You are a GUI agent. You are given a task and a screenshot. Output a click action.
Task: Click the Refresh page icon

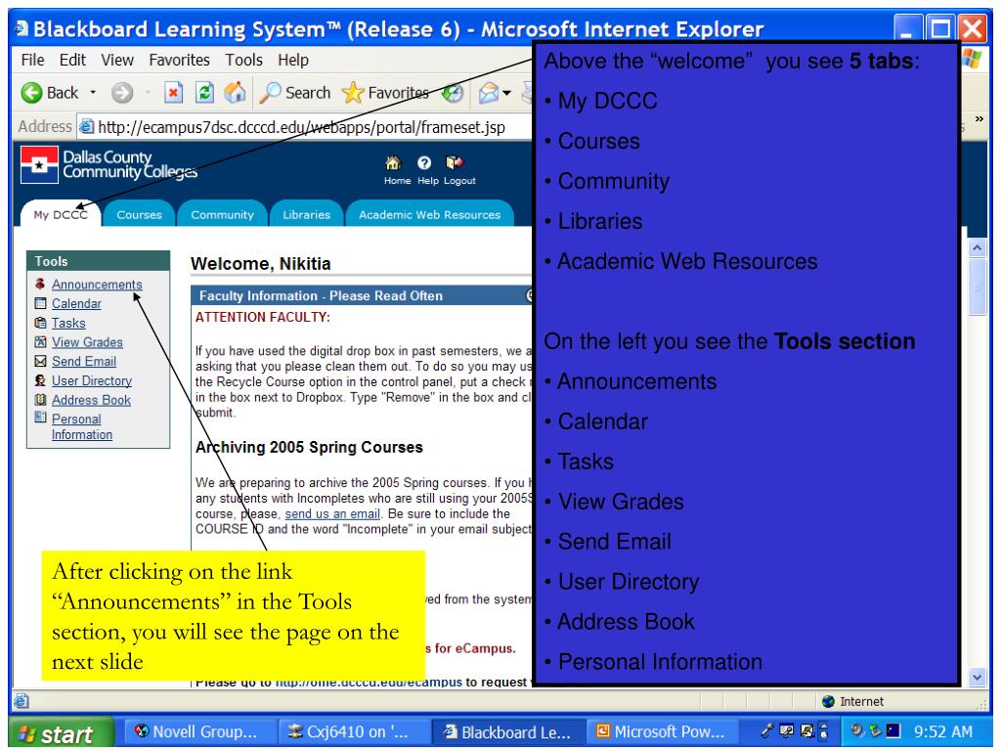point(204,93)
